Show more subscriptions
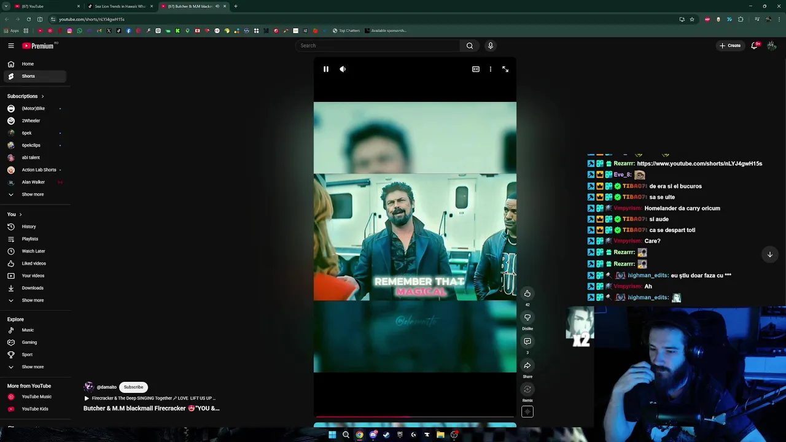Screen dimensions: 786x442 click(35, 195)
